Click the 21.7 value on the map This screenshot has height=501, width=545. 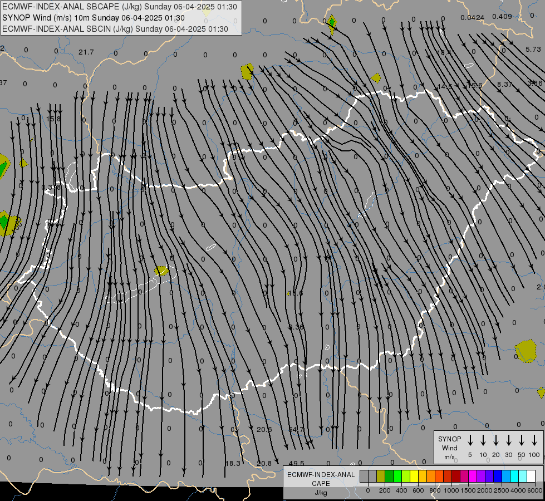pyautogui.click(x=86, y=52)
